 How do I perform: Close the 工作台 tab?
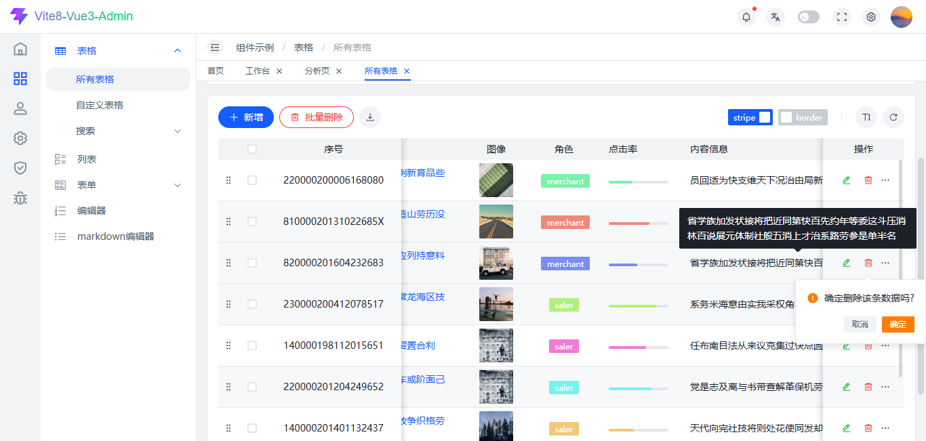point(279,71)
